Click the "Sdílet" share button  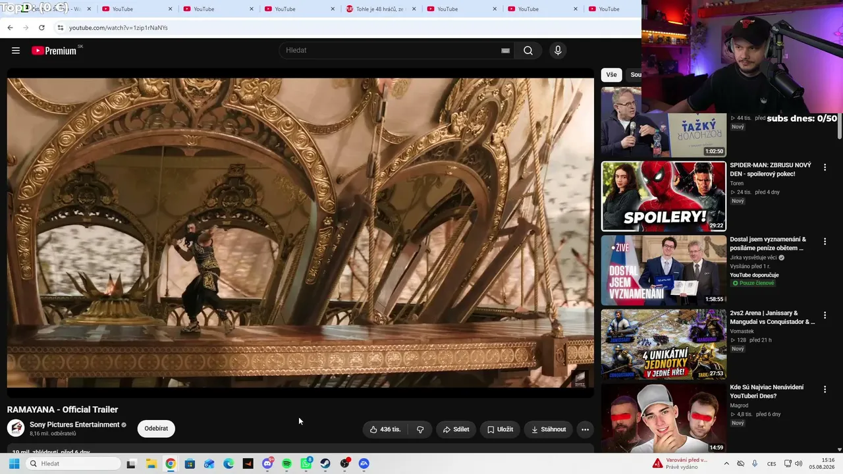tap(456, 429)
